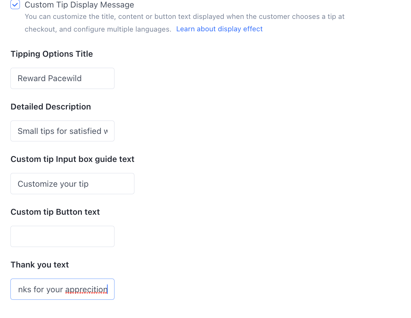
Task: Click the Detailed Description heading label
Action: 51,107
